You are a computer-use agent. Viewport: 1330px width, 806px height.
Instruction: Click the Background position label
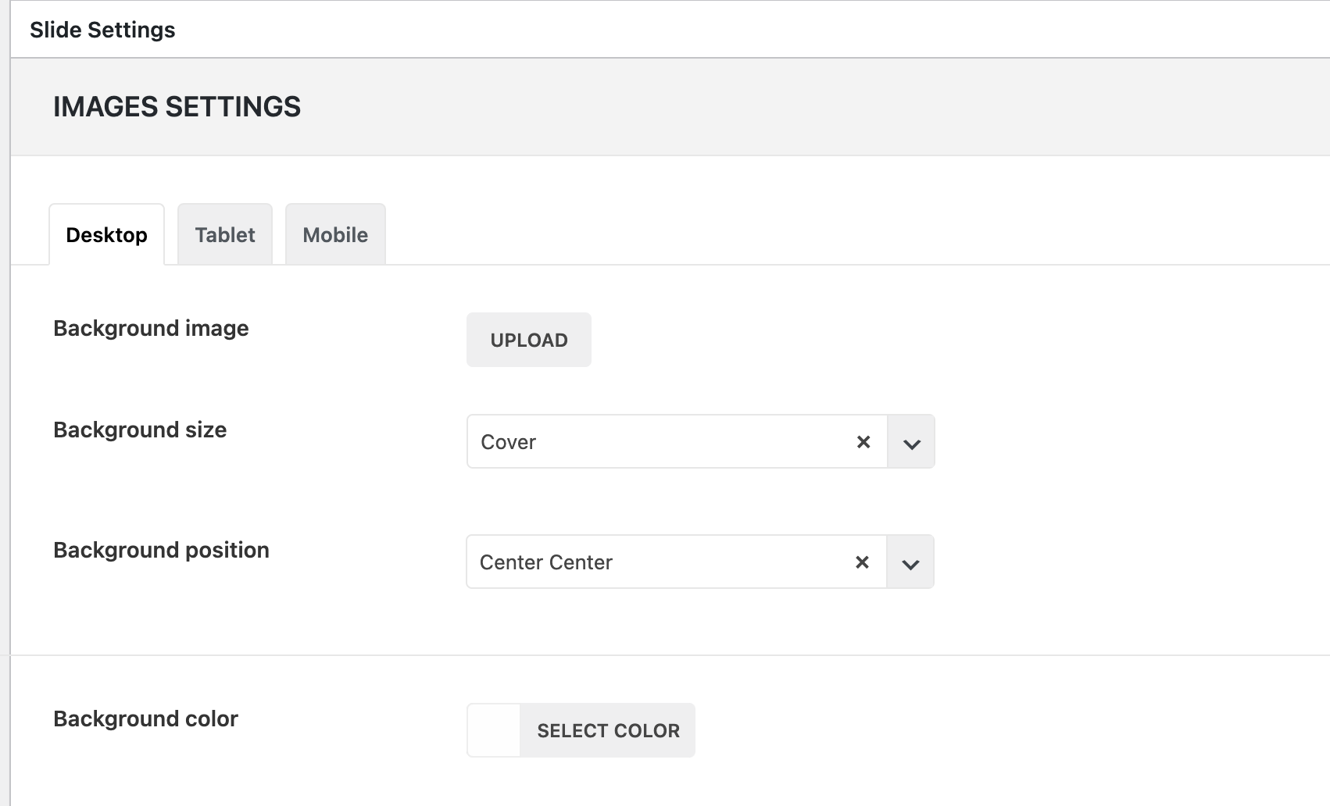161,550
